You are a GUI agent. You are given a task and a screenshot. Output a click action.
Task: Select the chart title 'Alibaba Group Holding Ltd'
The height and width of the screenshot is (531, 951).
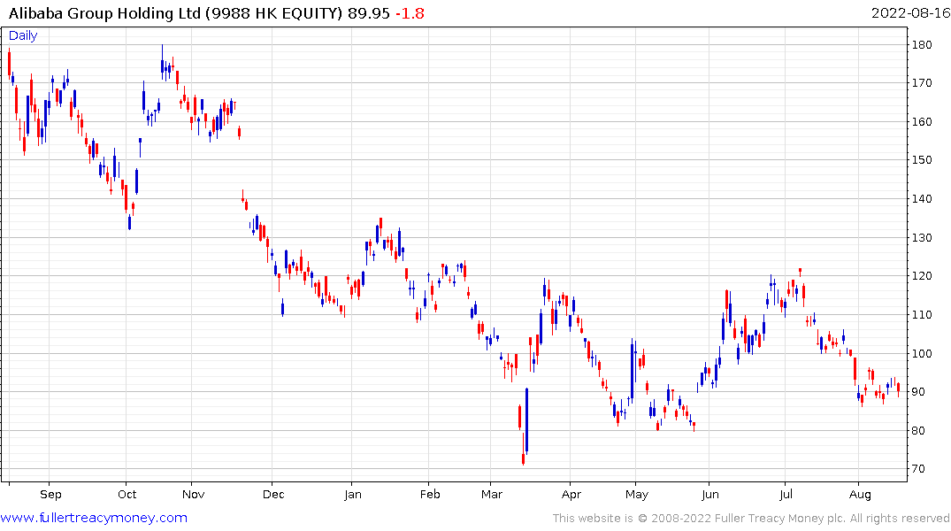tap(104, 13)
